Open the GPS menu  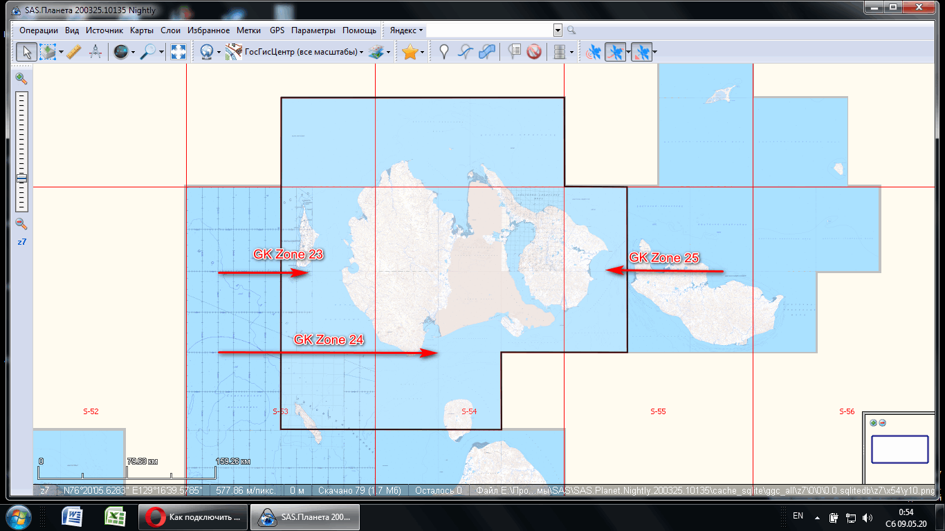[277, 30]
